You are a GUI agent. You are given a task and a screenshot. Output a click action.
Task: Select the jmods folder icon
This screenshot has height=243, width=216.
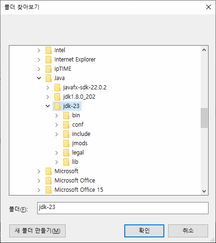coord(66,143)
